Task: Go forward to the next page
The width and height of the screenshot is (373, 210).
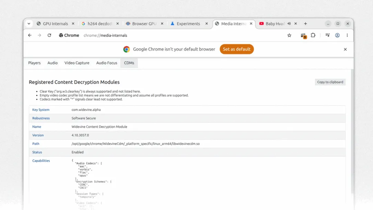Action: (39, 36)
